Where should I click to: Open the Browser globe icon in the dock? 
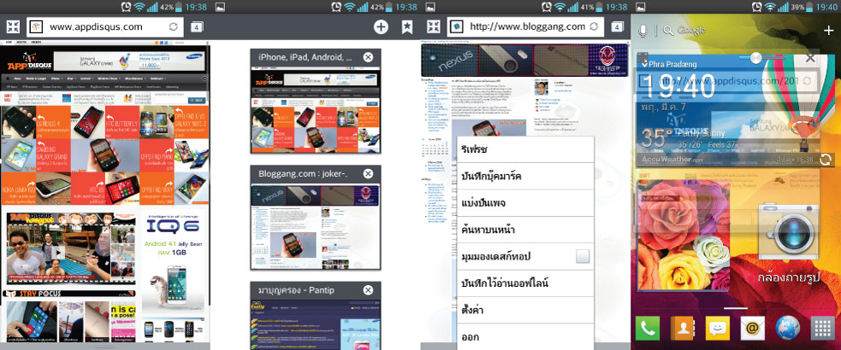(x=788, y=328)
